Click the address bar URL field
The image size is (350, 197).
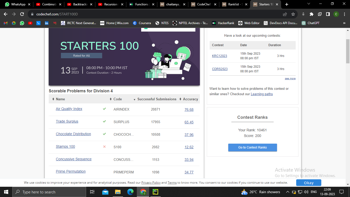[154, 14]
